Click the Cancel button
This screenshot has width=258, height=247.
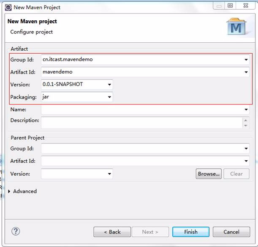(231, 232)
